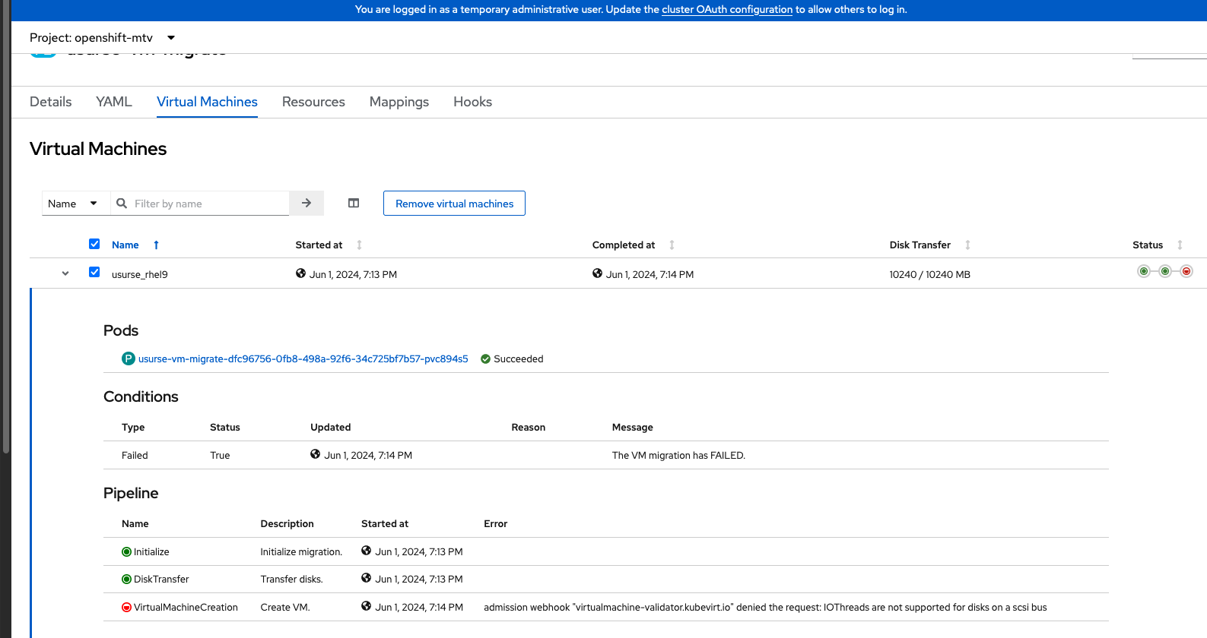1207x638 pixels.
Task: Sort by Disk Transfer column icon
Action: coord(967,245)
